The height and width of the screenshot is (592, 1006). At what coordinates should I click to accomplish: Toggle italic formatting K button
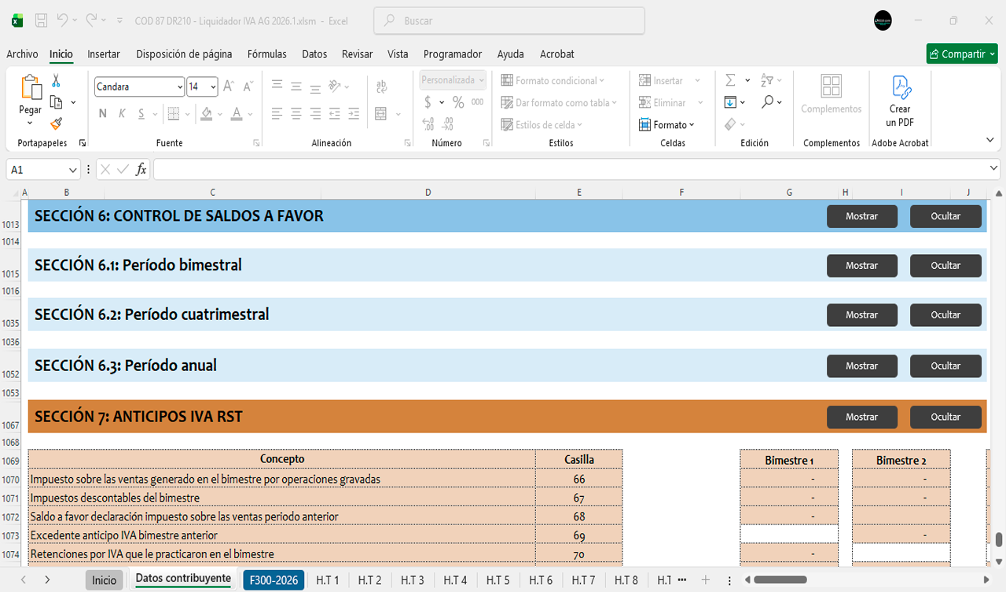coord(122,113)
